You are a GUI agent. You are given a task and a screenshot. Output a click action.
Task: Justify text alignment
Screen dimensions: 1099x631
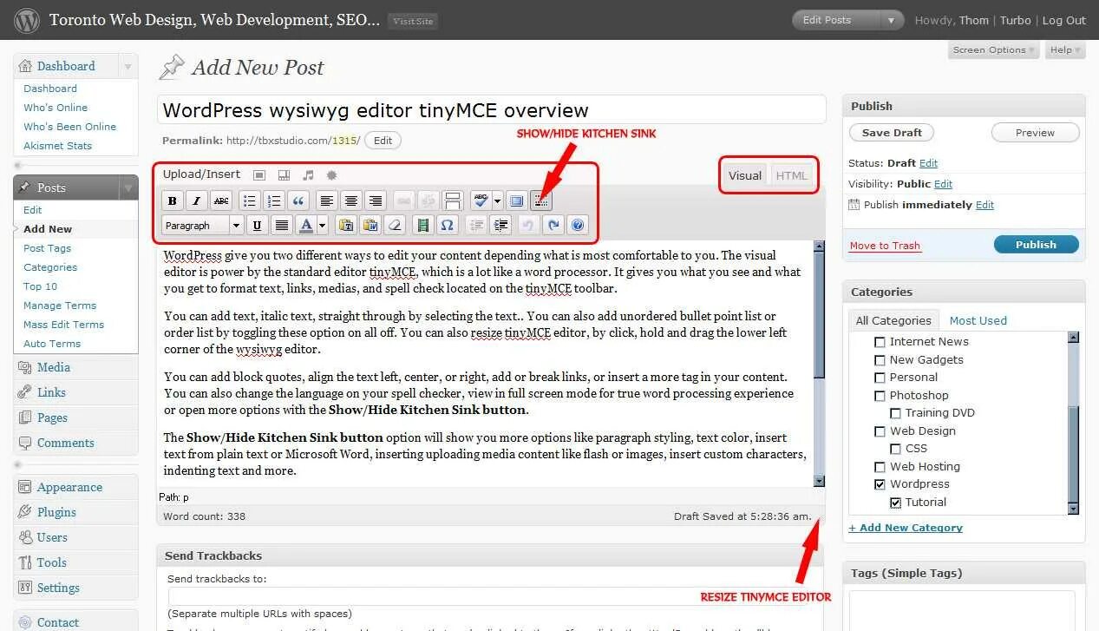(x=281, y=226)
